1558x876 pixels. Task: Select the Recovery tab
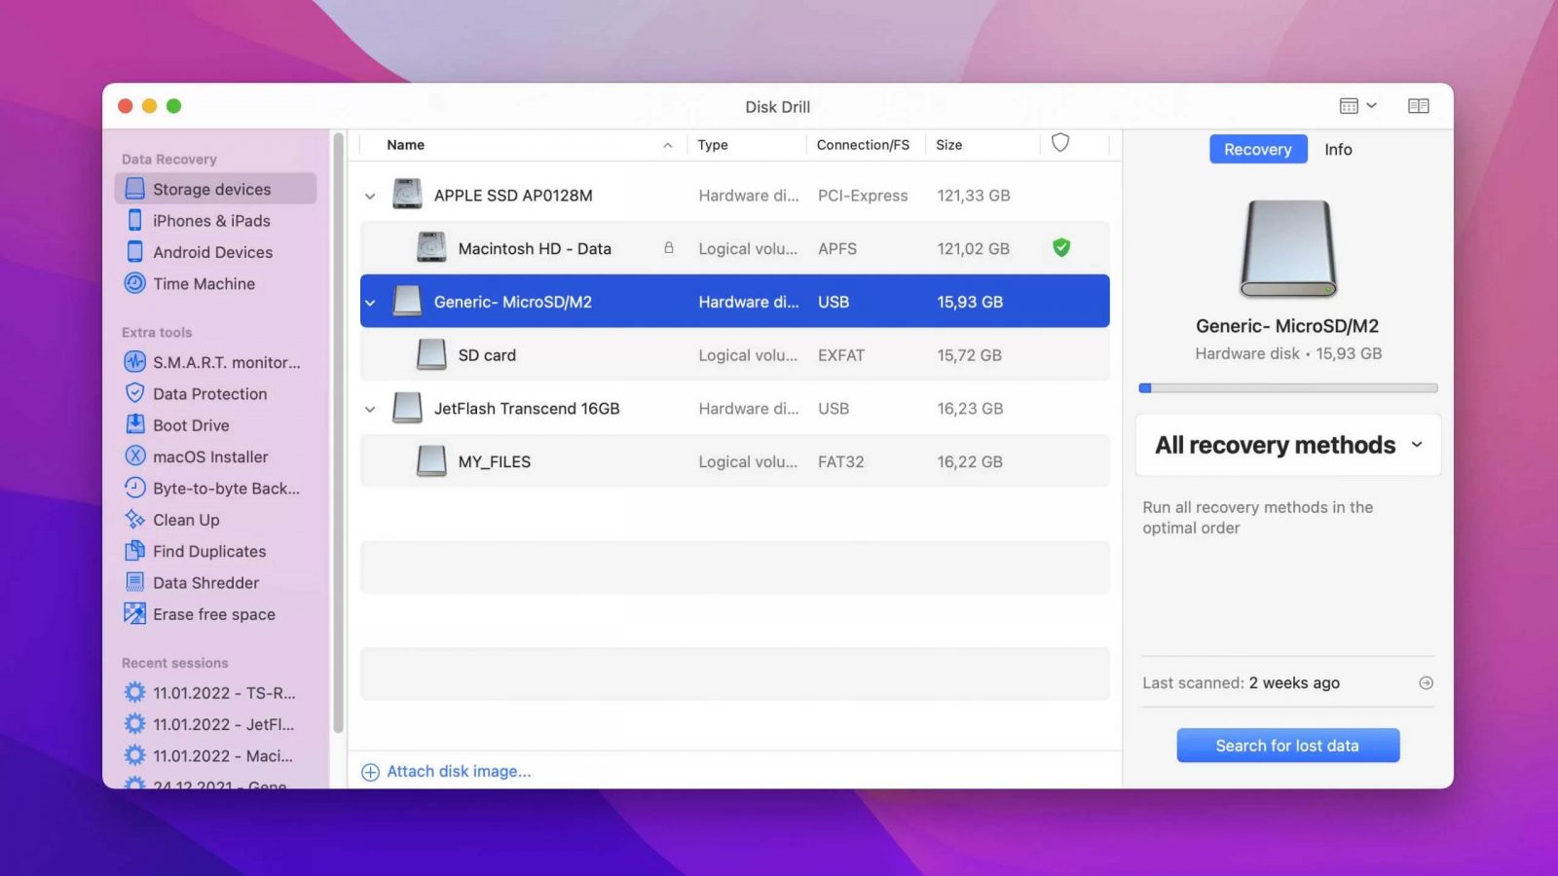[1258, 149]
